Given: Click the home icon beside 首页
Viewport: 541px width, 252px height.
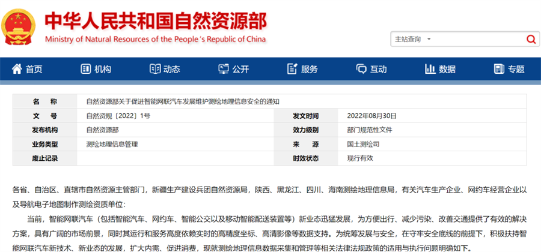Looking at the screenshot, I should pyautogui.click(x=17, y=69).
